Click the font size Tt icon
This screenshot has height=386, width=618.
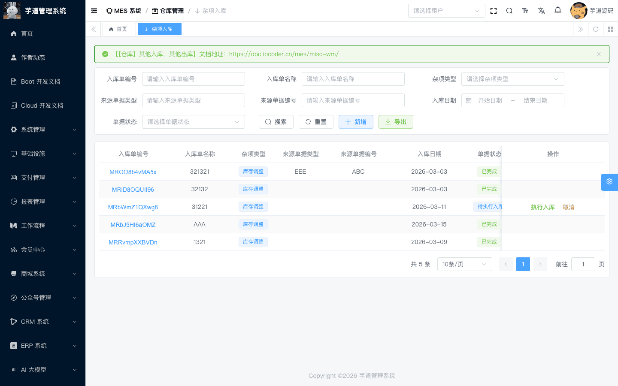coord(525,10)
